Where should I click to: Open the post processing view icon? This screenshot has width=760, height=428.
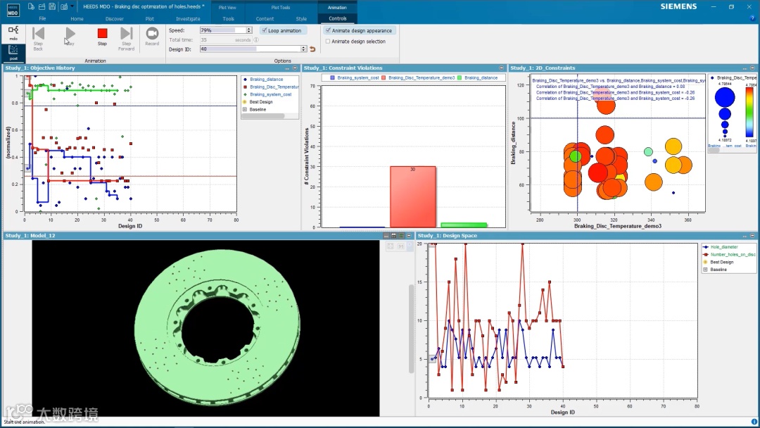pyautogui.click(x=13, y=53)
